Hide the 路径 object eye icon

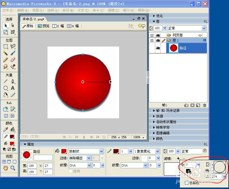[x=158, y=48]
